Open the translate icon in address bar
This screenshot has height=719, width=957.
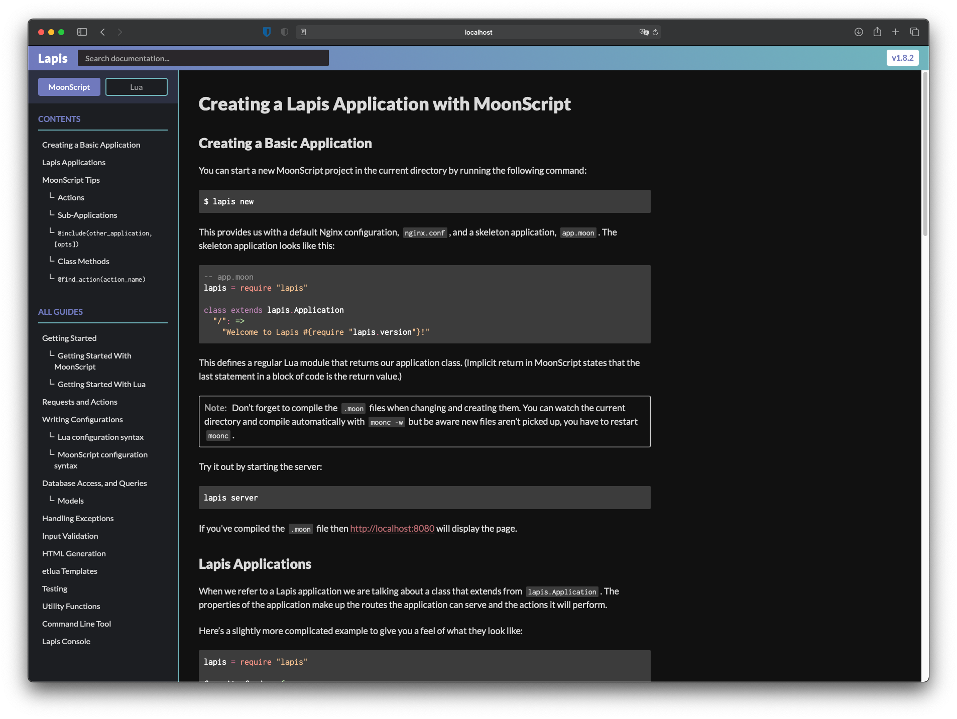(x=644, y=32)
